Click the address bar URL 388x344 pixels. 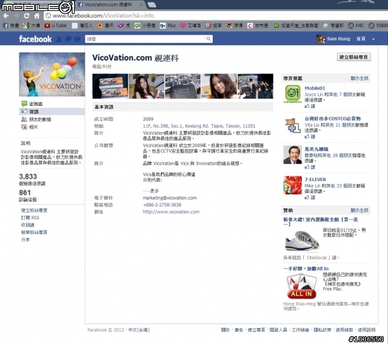103,16
